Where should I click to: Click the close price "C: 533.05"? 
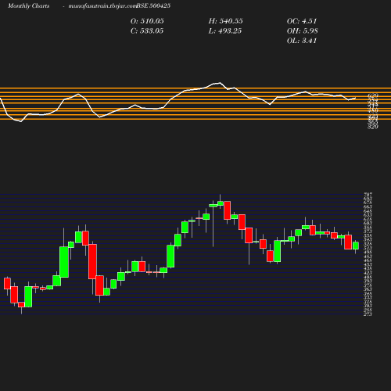point(147,30)
